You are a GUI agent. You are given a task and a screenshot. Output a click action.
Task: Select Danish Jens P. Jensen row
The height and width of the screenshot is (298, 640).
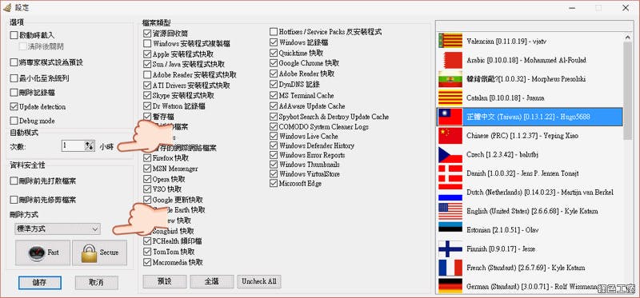click(530, 173)
